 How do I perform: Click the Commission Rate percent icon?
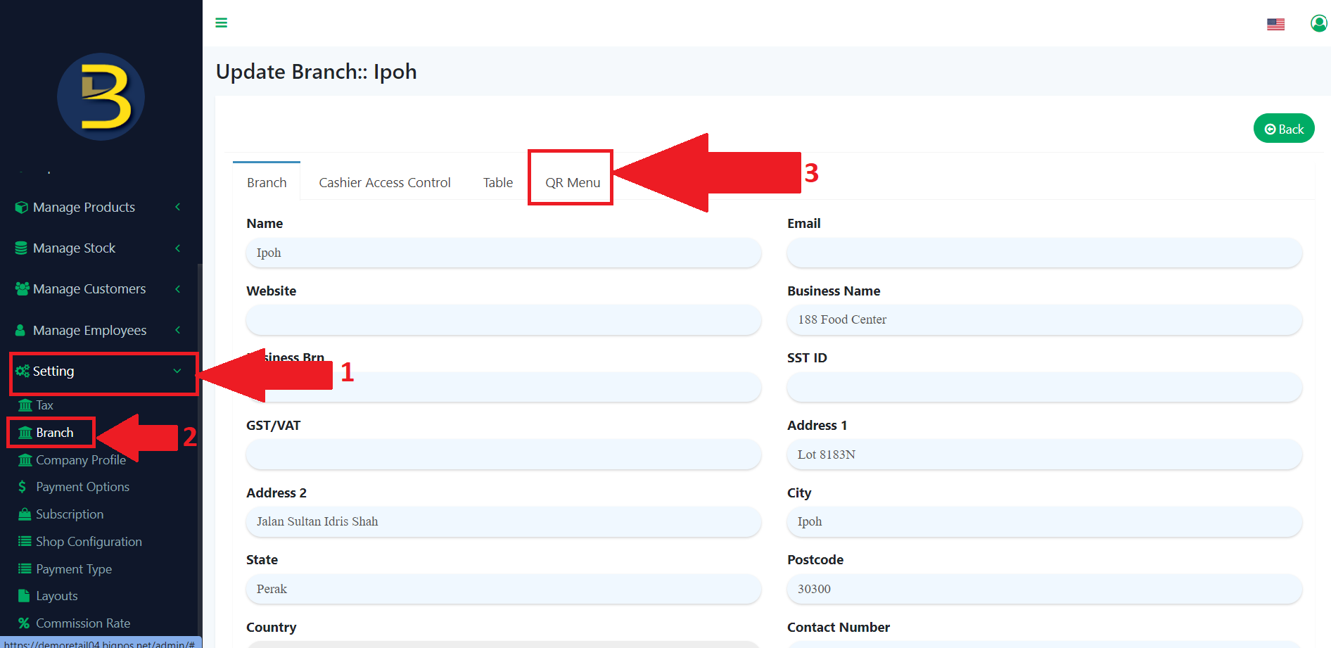[x=24, y=623]
